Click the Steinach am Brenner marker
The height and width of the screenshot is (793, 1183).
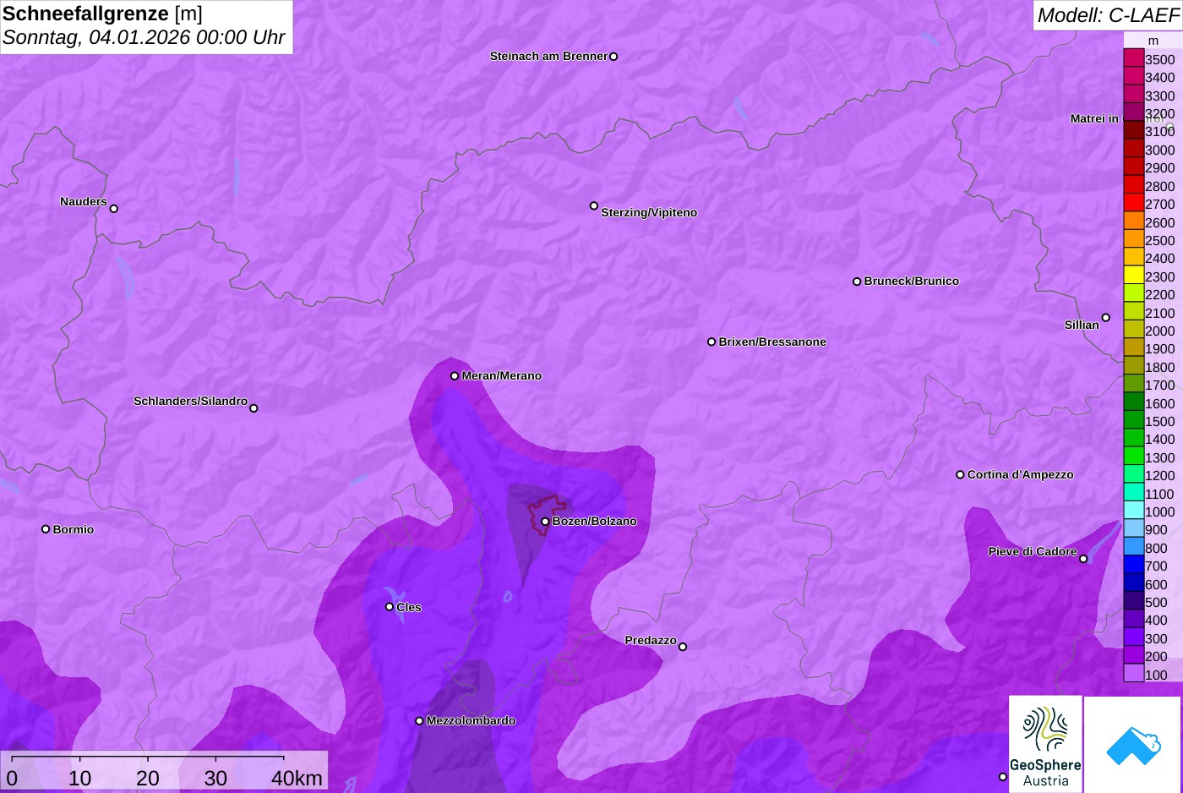pos(613,57)
